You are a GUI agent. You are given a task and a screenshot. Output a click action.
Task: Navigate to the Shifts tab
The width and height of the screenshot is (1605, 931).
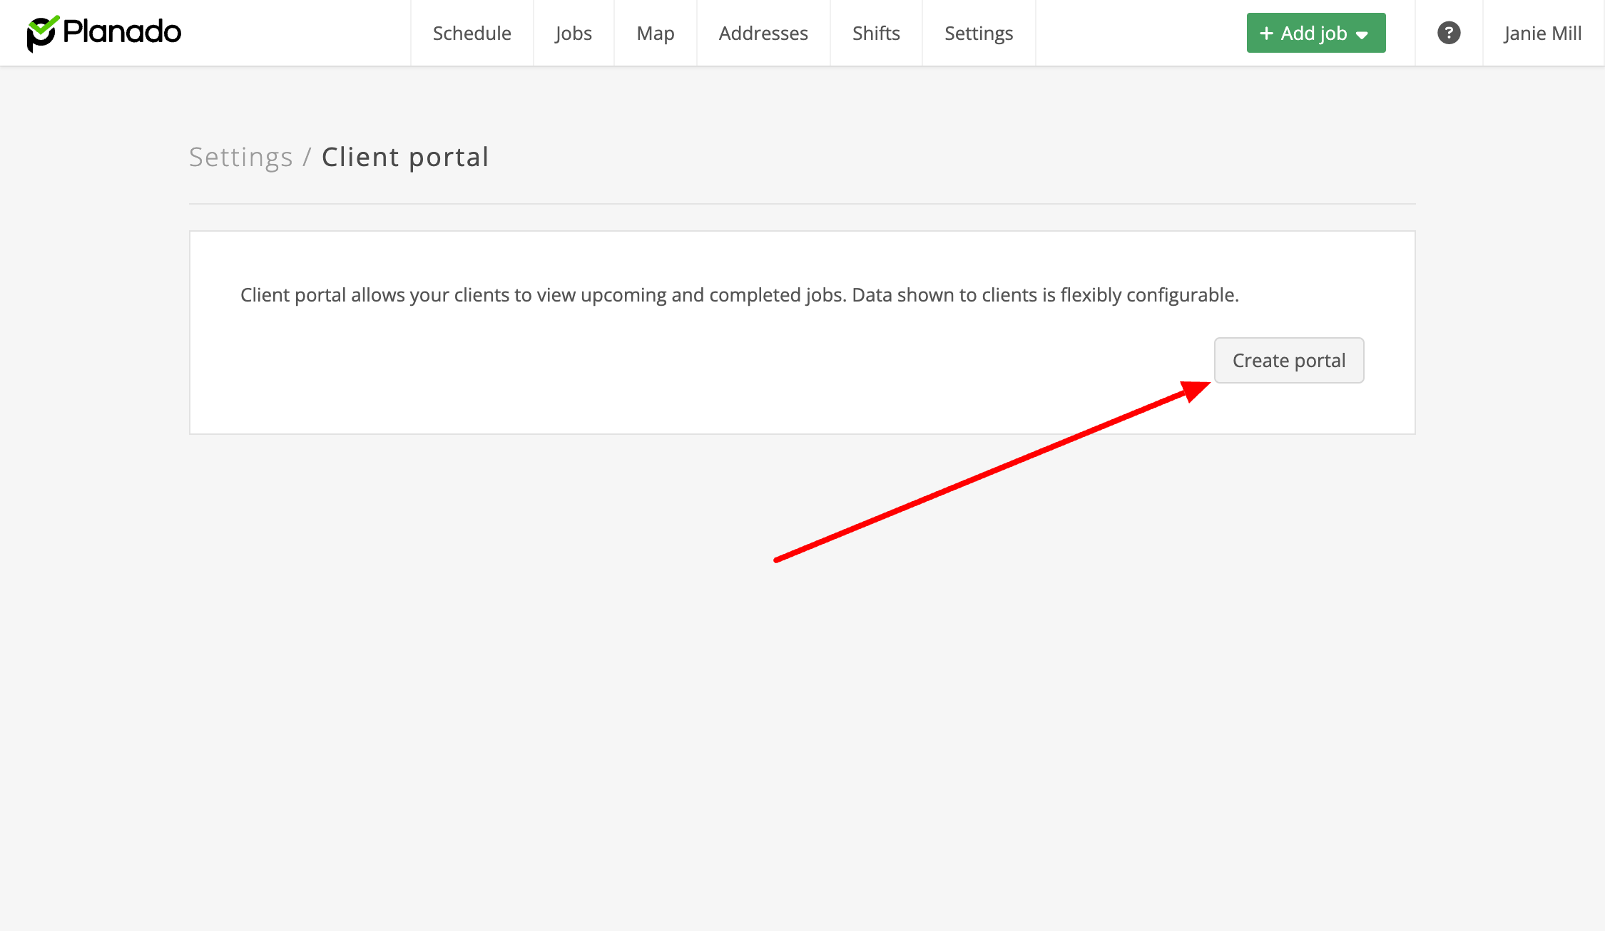[x=875, y=33]
